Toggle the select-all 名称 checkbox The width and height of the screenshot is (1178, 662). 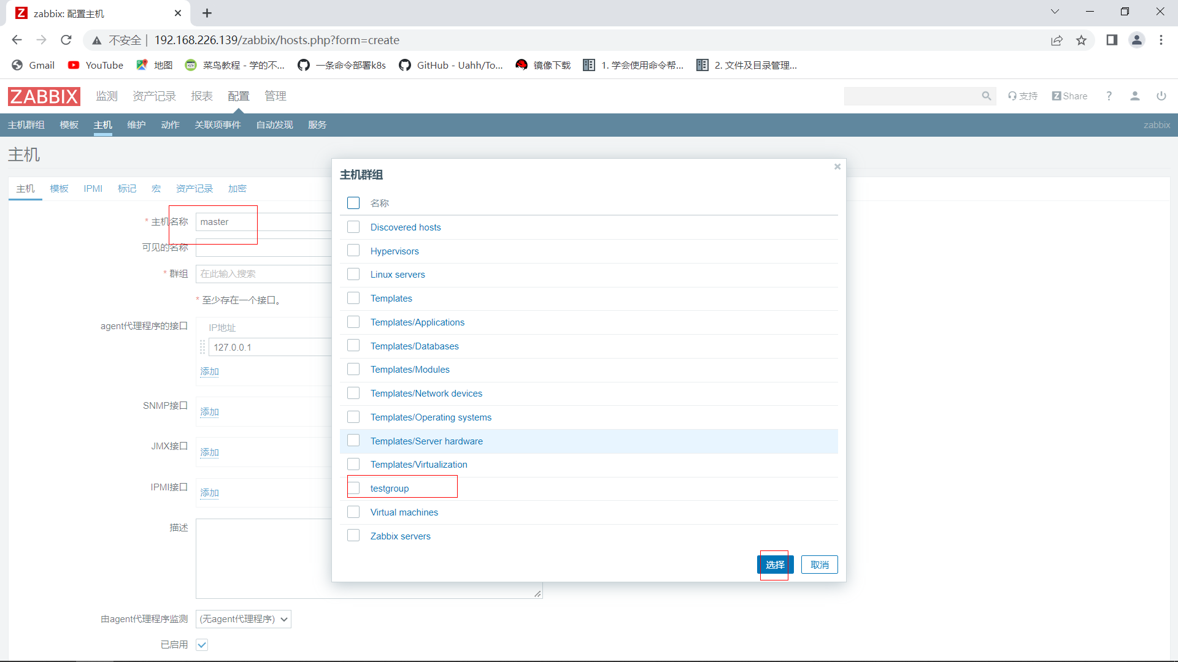point(353,203)
